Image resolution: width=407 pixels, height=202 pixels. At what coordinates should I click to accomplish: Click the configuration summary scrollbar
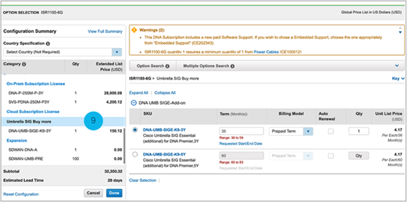click(124, 146)
